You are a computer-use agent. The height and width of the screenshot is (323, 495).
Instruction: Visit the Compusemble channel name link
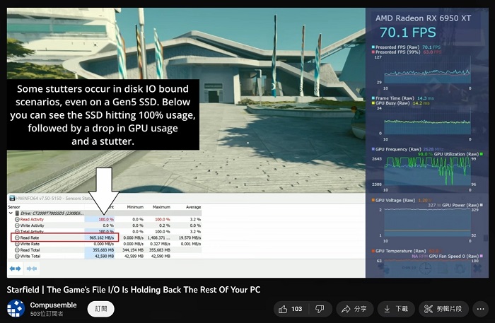pos(53,305)
